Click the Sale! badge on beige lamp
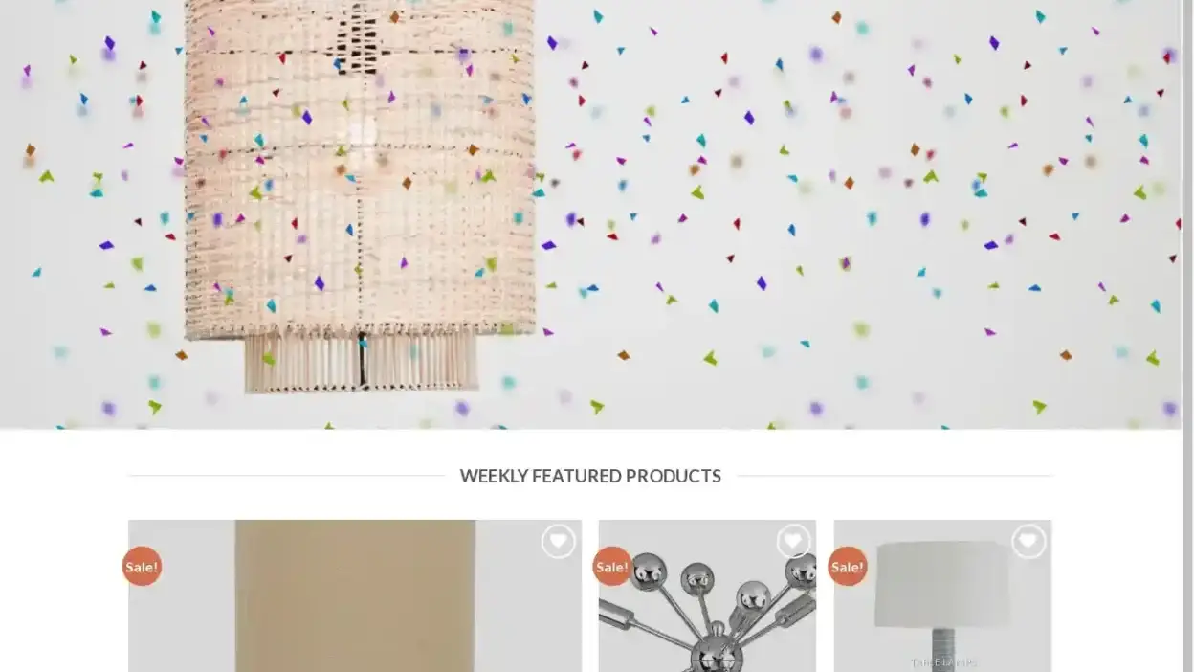 [x=142, y=566]
